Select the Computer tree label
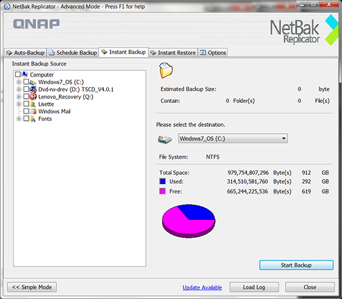 (x=42, y=75)
